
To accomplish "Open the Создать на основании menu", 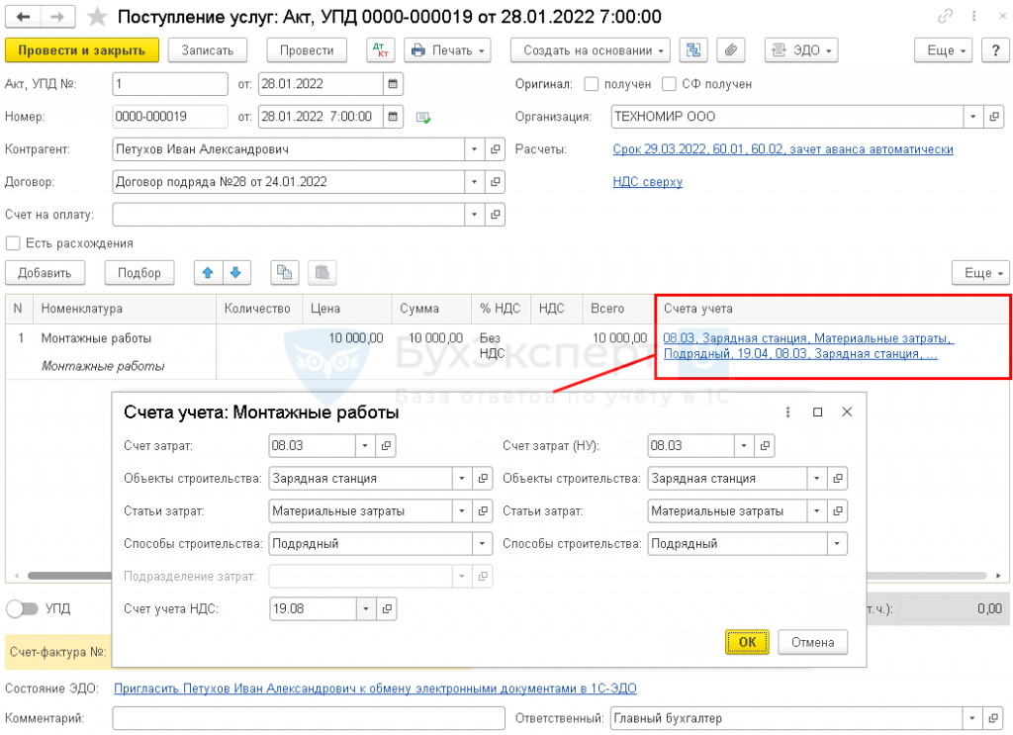I will pos(591,50).
